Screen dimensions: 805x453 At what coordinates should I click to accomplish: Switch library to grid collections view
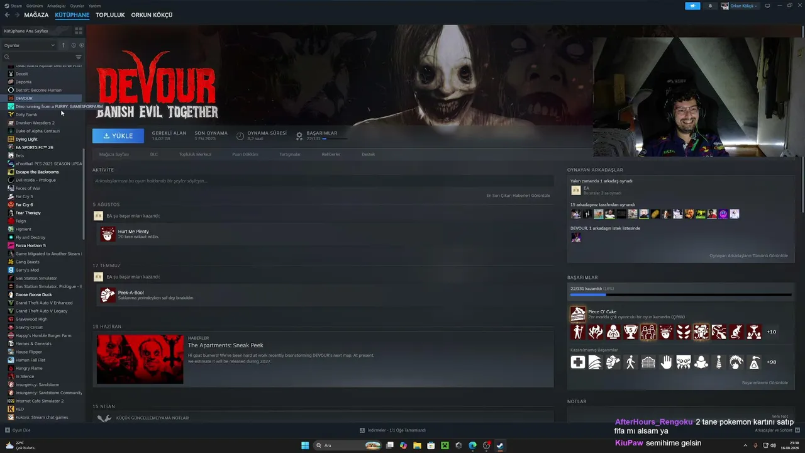pyautogui.click(x=79, y=30)
